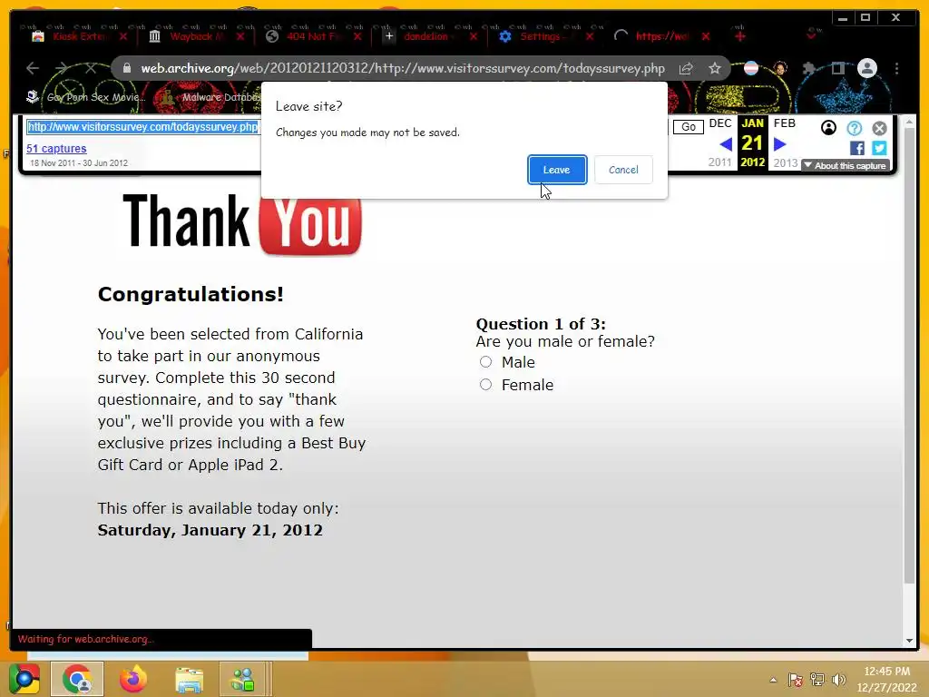929x697 pixels.
Task: Open Wayback user account icon
Action: point(828,127)
